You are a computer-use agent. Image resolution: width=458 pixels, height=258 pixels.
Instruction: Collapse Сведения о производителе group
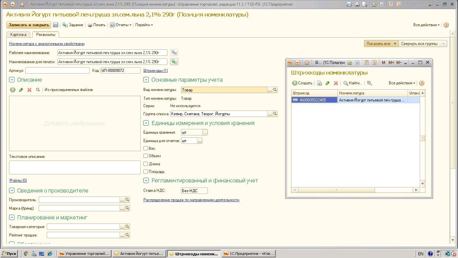click(x=12, y=190)
